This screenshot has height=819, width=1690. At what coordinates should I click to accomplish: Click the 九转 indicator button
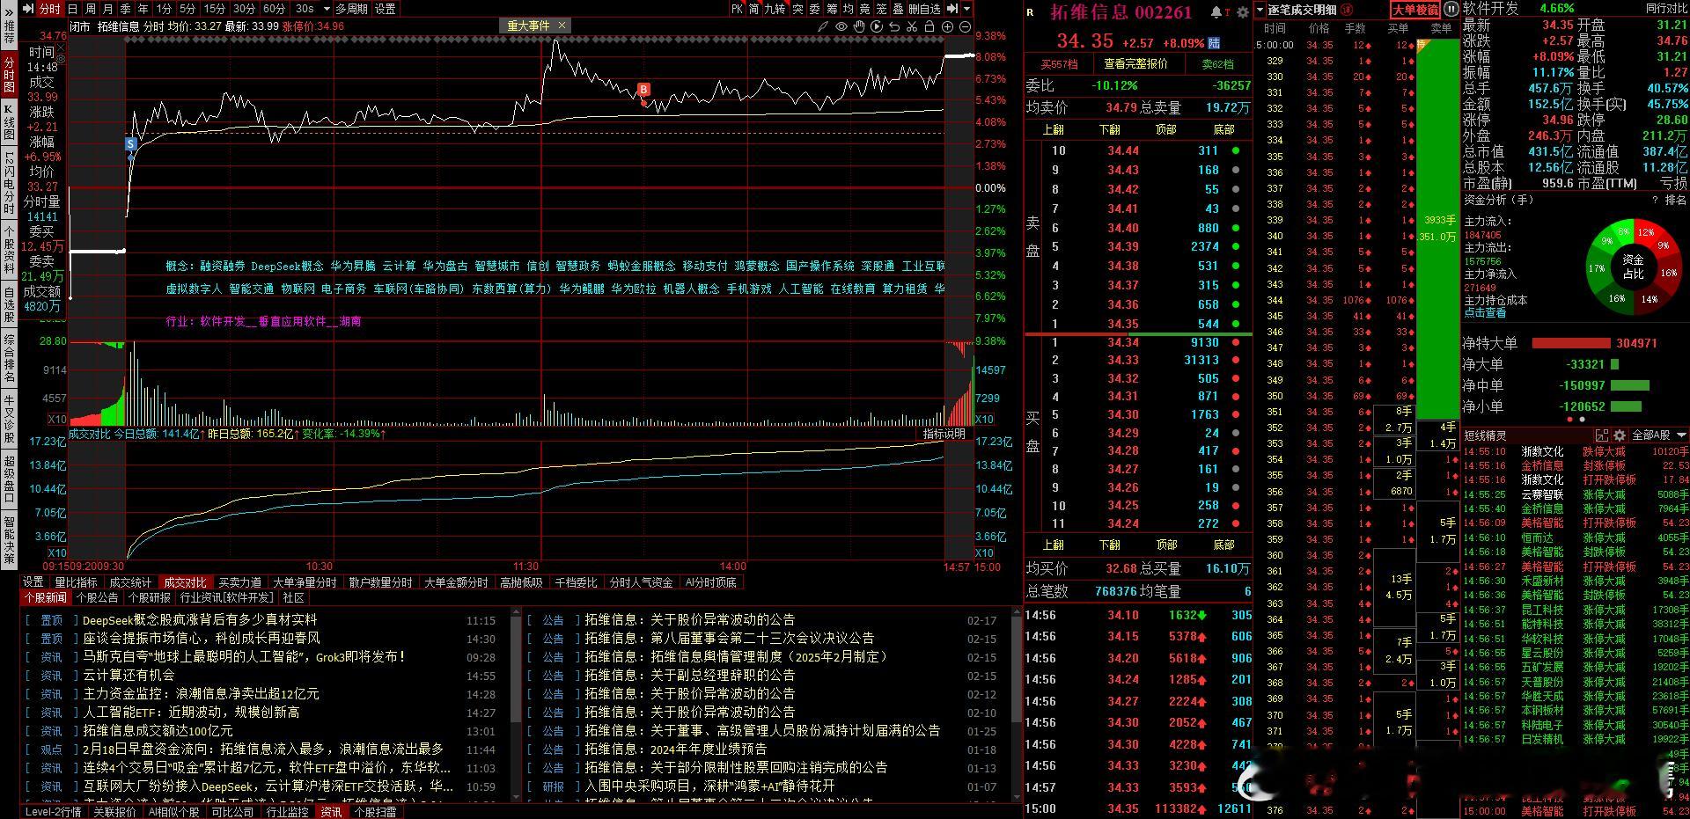tap(775, 9)
